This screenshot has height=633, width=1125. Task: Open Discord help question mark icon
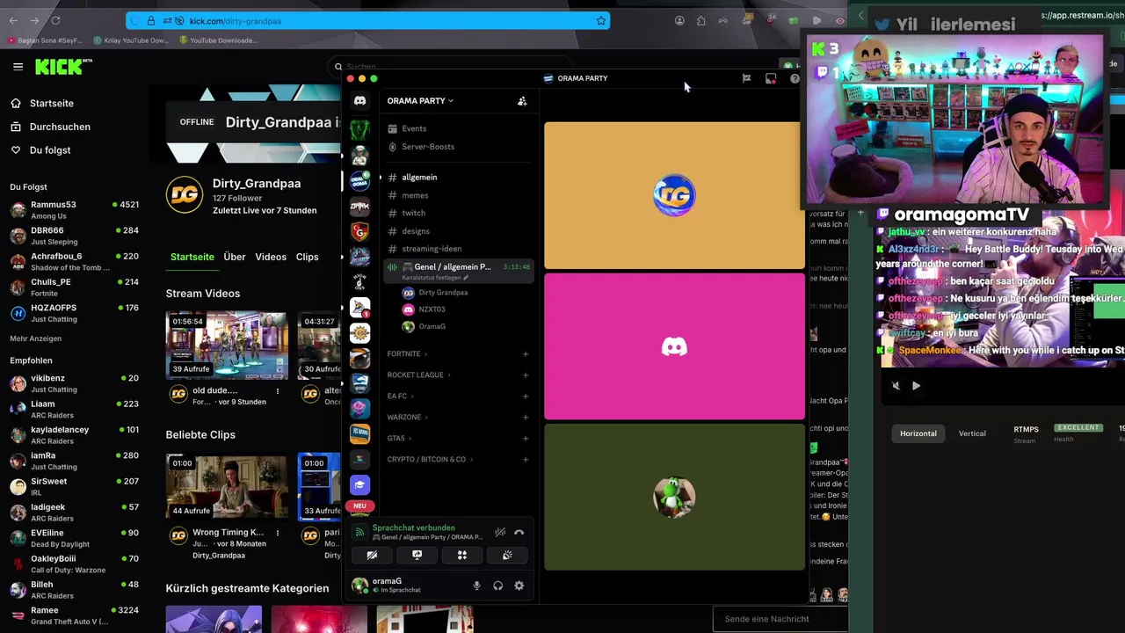pos(795,78)
